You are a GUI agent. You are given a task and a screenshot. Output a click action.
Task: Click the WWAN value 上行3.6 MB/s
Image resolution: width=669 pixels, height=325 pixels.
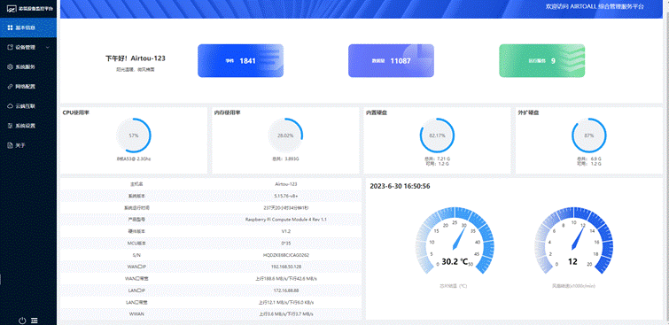point(286,313)
